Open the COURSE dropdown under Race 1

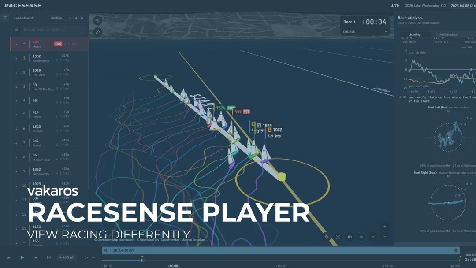click(x=364, y=32)
